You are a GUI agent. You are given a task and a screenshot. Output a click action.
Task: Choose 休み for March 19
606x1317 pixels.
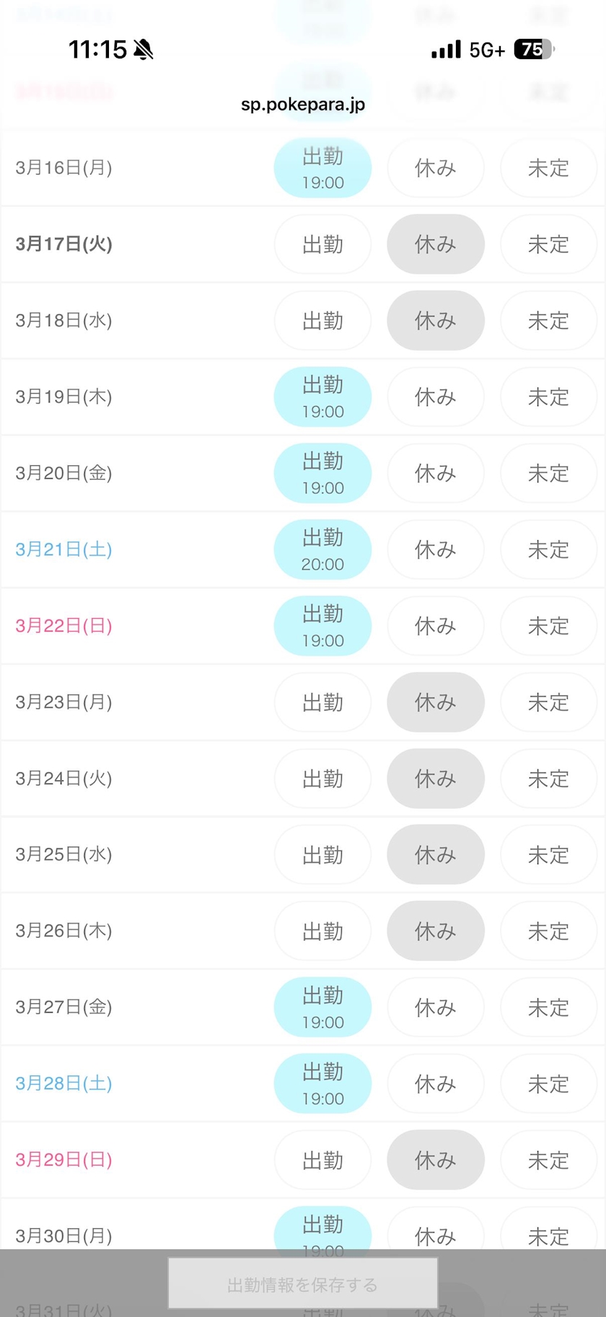pos(436,397)
